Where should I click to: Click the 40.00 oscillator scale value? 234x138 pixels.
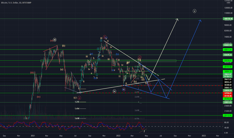[x=226, y=128]
